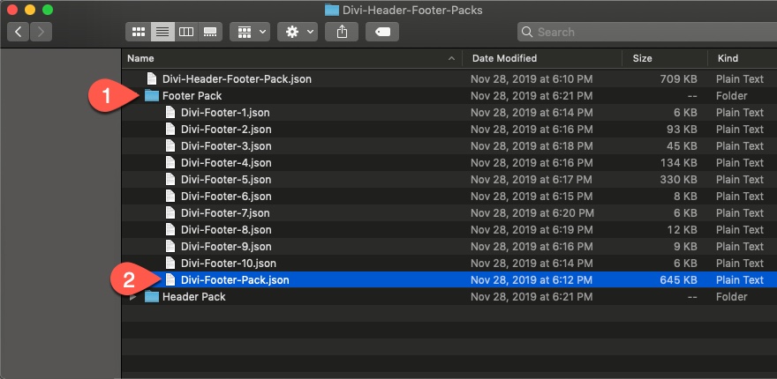Select the Divi-Footer-8.json file icon
Image resolution: width=777 pixels, height=379 pixels.
[x=170, y=229]
